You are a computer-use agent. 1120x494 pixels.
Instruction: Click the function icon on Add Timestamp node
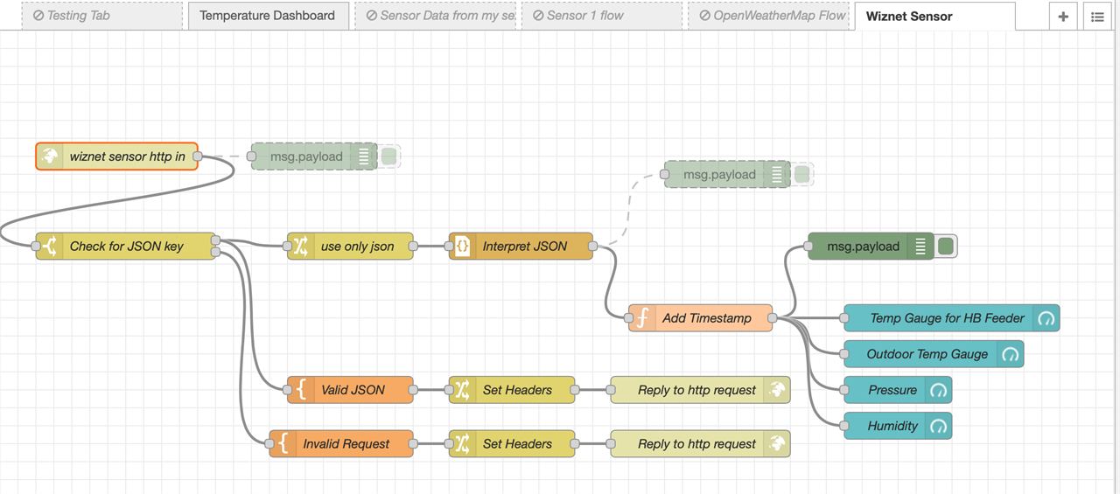point(642,318)
